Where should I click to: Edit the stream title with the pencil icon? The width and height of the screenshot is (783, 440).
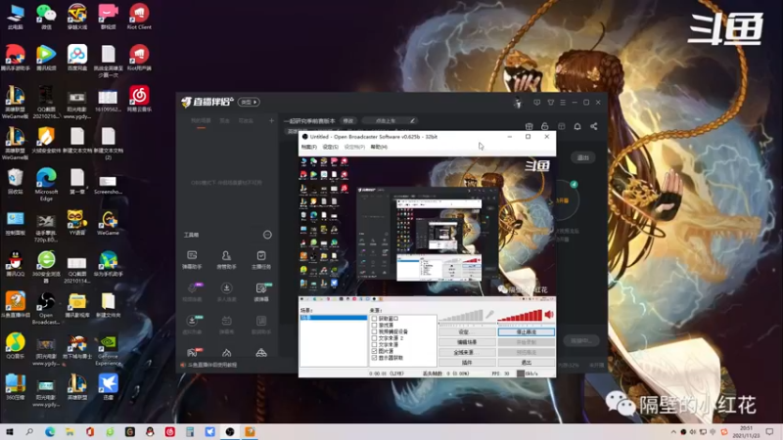412,120
